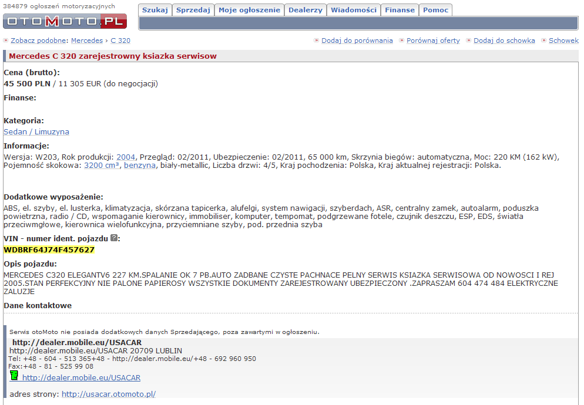Open the C 320 breadcrumb link

(x=120, y=41)
